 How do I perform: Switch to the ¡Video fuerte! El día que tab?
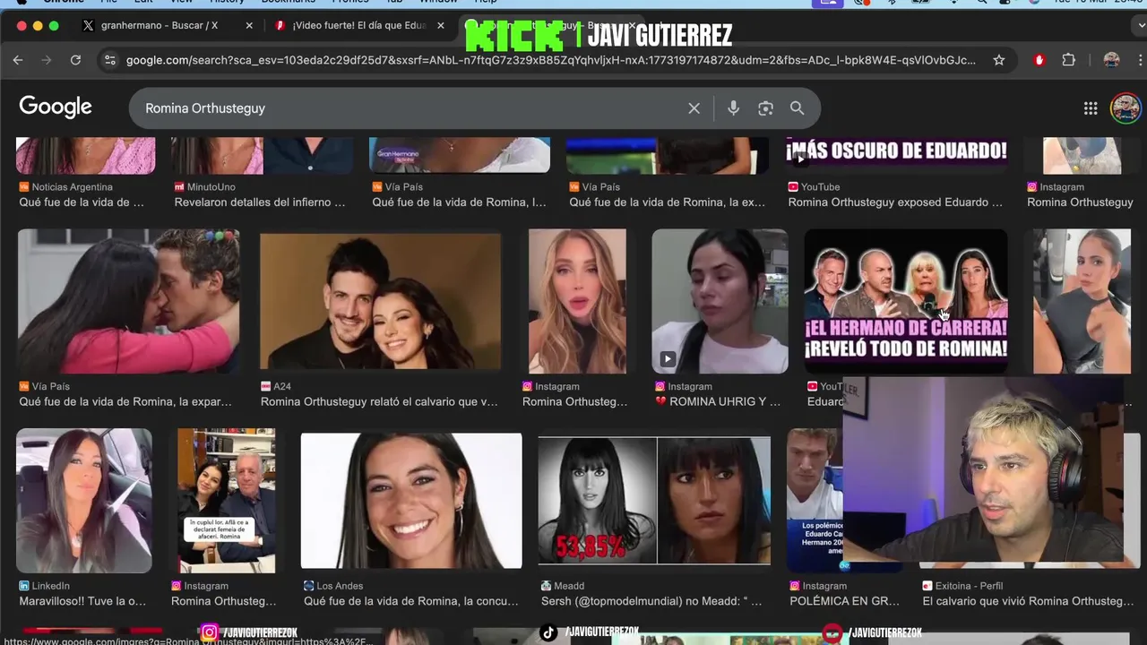358,25
